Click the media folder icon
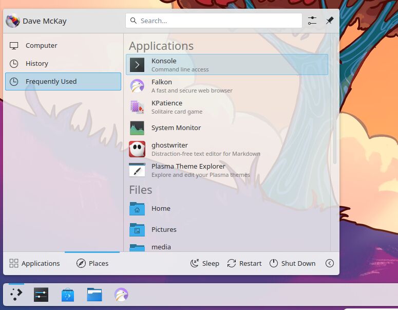Viewport: 398px width, 310px height. pyautogui.click(x=137, y=248)
